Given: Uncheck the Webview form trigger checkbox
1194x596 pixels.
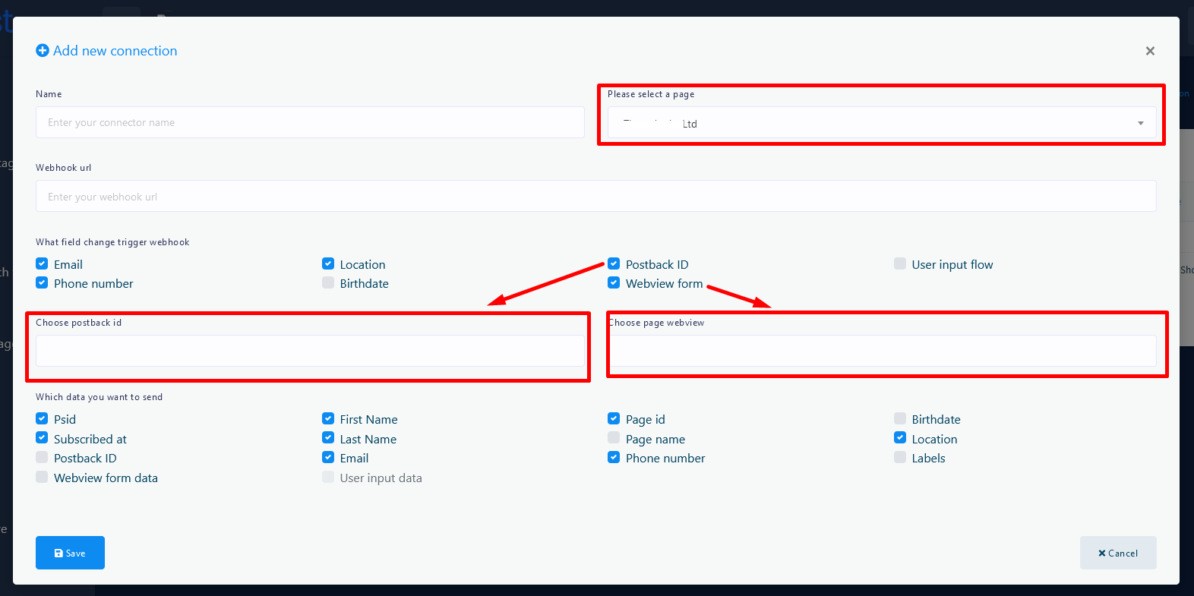Looking at the screenshot, I should (614, 283).
